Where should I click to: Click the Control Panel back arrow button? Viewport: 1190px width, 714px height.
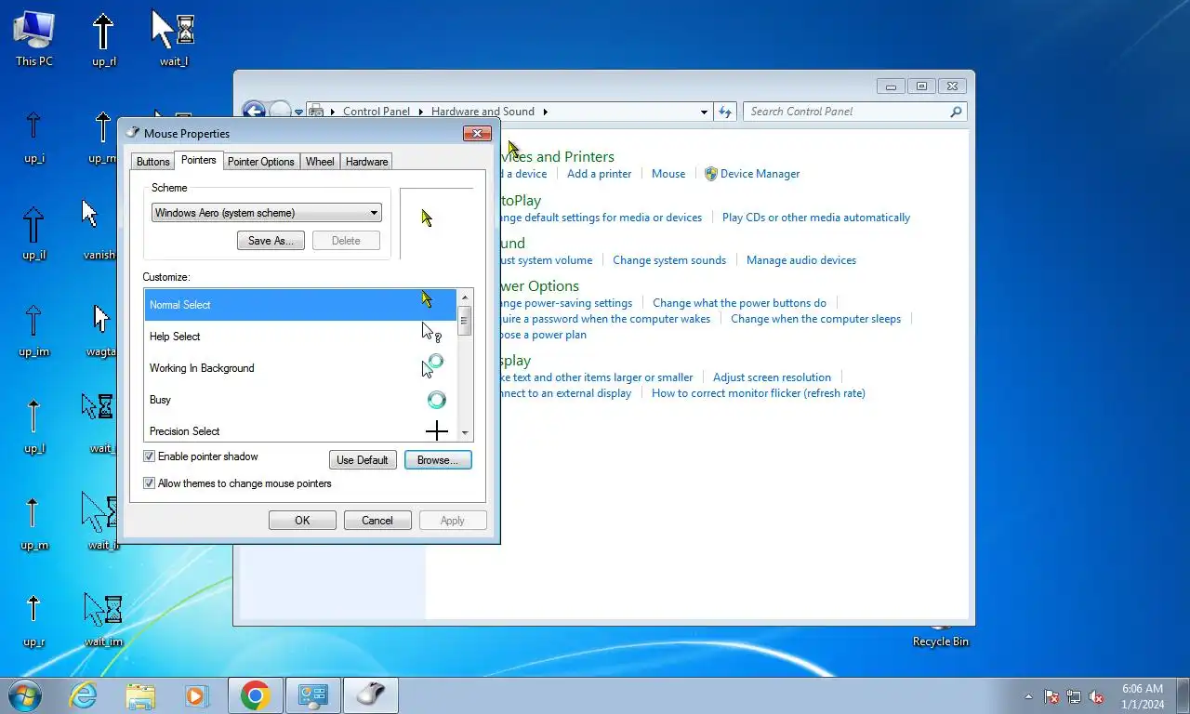(x=253, y=111)
